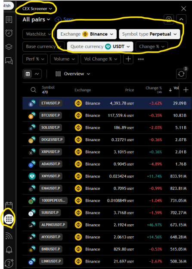Switch to the chart view toggle

coord(37,74)
